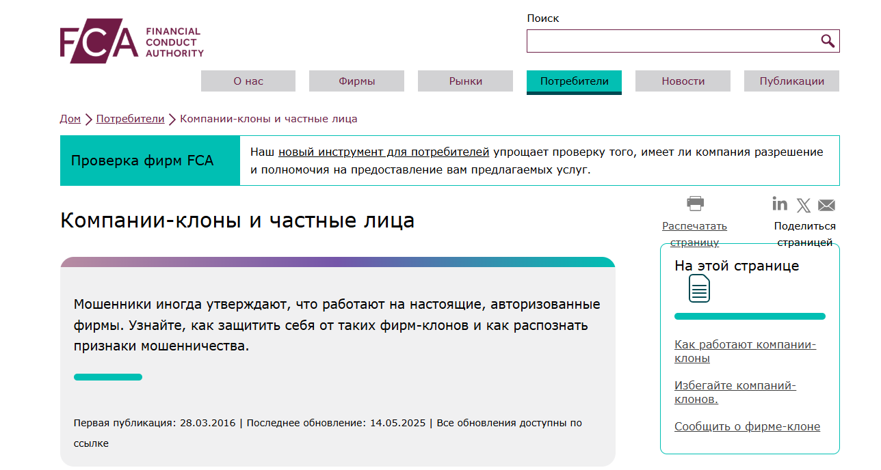The width and height of the screenshot is (881, 470).
Task: Click the На этой странице heading
Action: [737, 266]
